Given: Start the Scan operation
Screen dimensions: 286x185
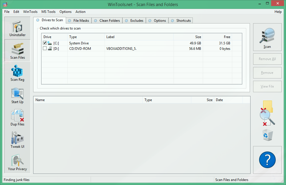Looking at the screenshot, I should (267, 38).
